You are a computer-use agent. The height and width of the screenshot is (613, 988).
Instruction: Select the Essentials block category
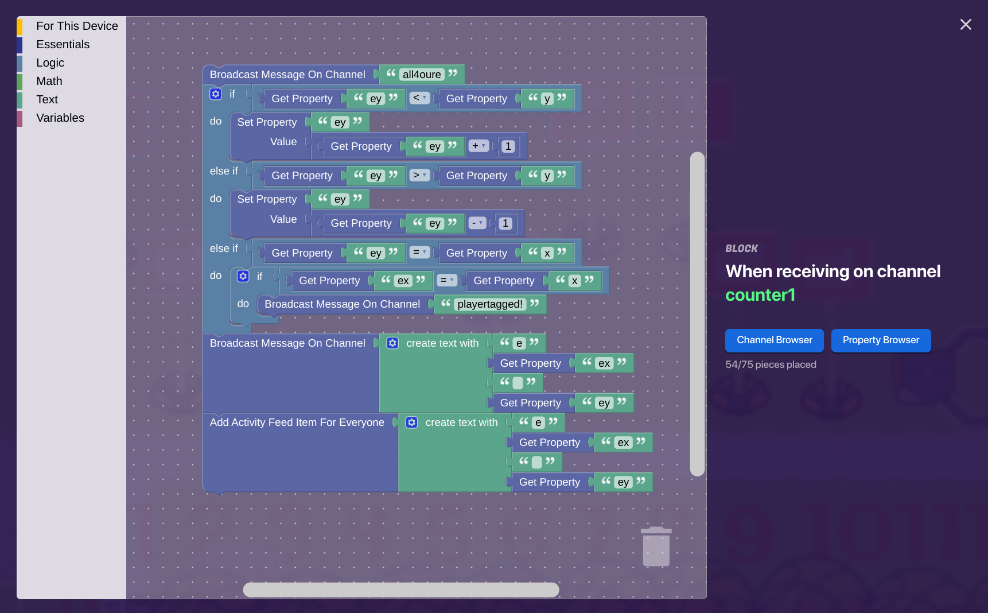[x=63, y=44]
